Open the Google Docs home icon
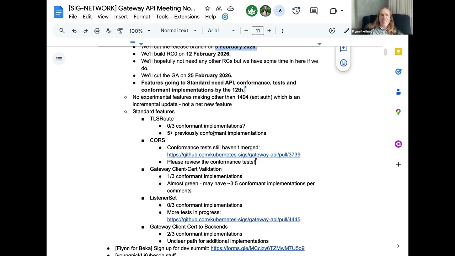Screen dimensions: 455x256 [x=59, y=12]
